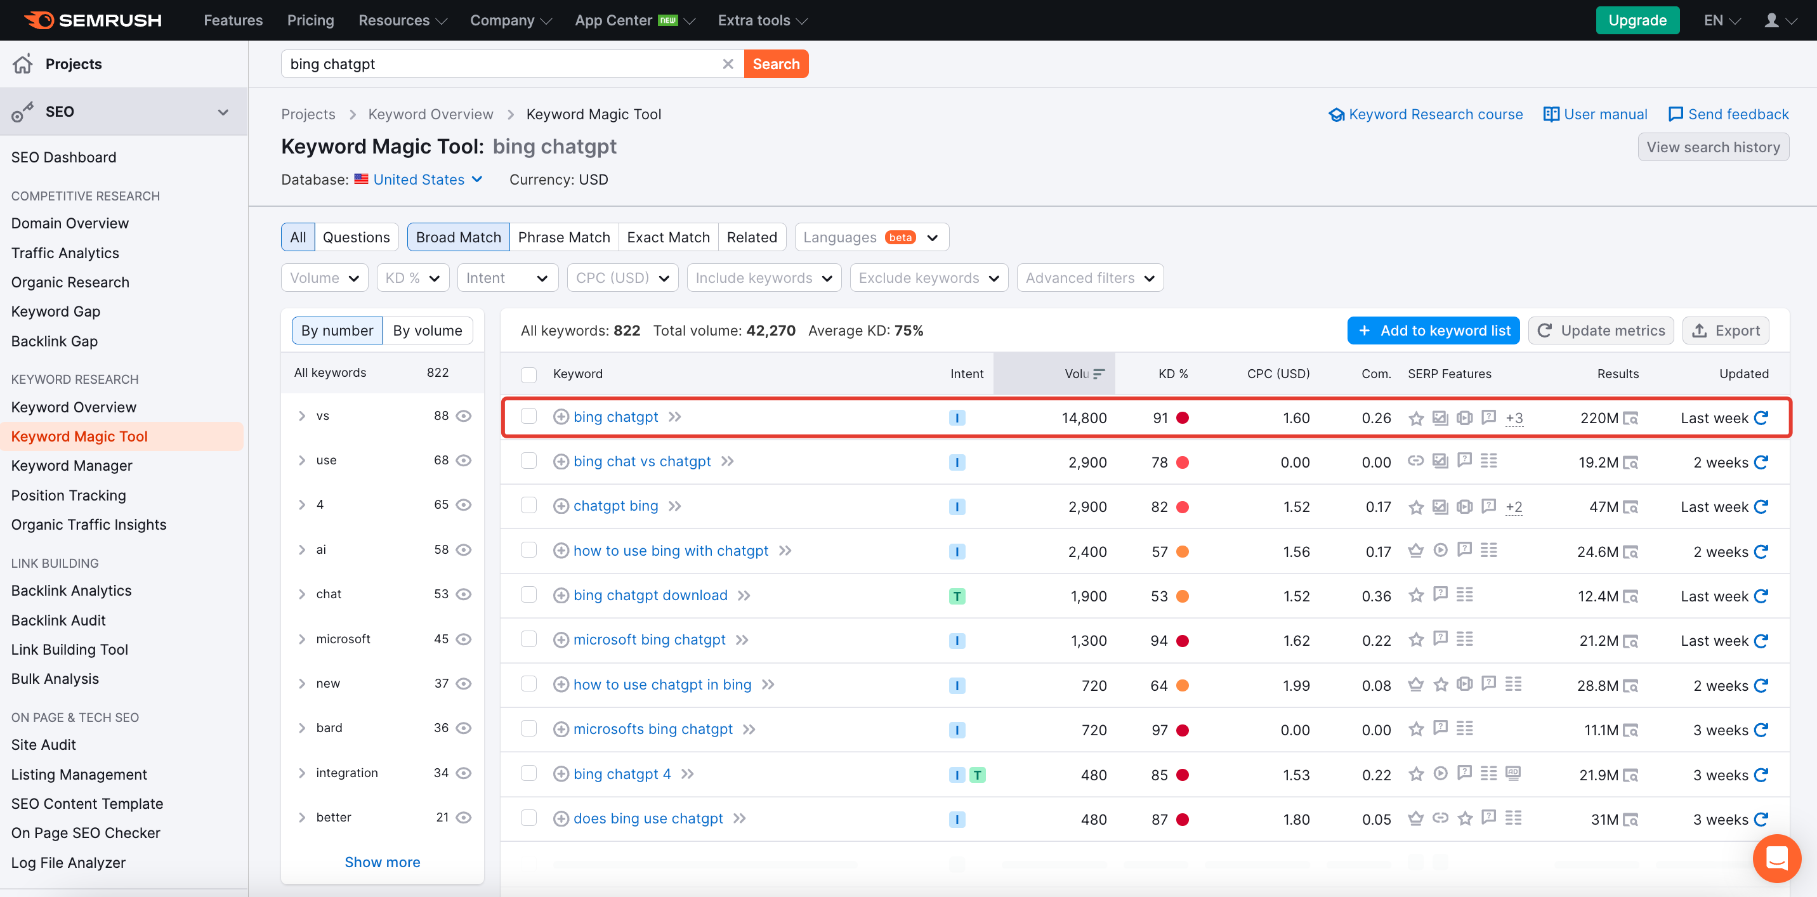The height and width of the screenshot is (897, 1817).
Task: Click the Show more link
Action: 383,861
